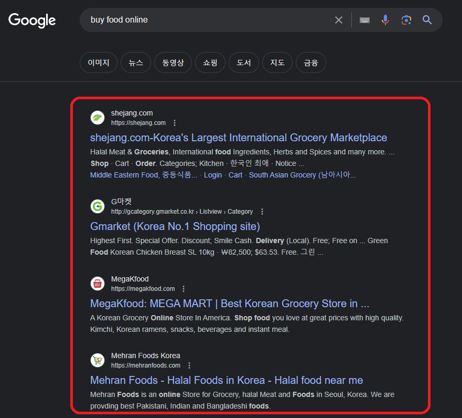This screenshot has height=418, width=462.
Task: Switch to the 쇼핑 tab
Action: [x=210, y=62]
